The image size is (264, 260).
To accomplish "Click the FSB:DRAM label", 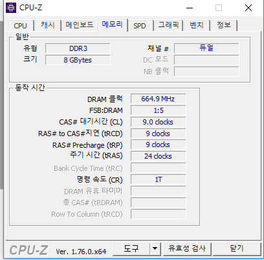I will click(x=106, y=110).
